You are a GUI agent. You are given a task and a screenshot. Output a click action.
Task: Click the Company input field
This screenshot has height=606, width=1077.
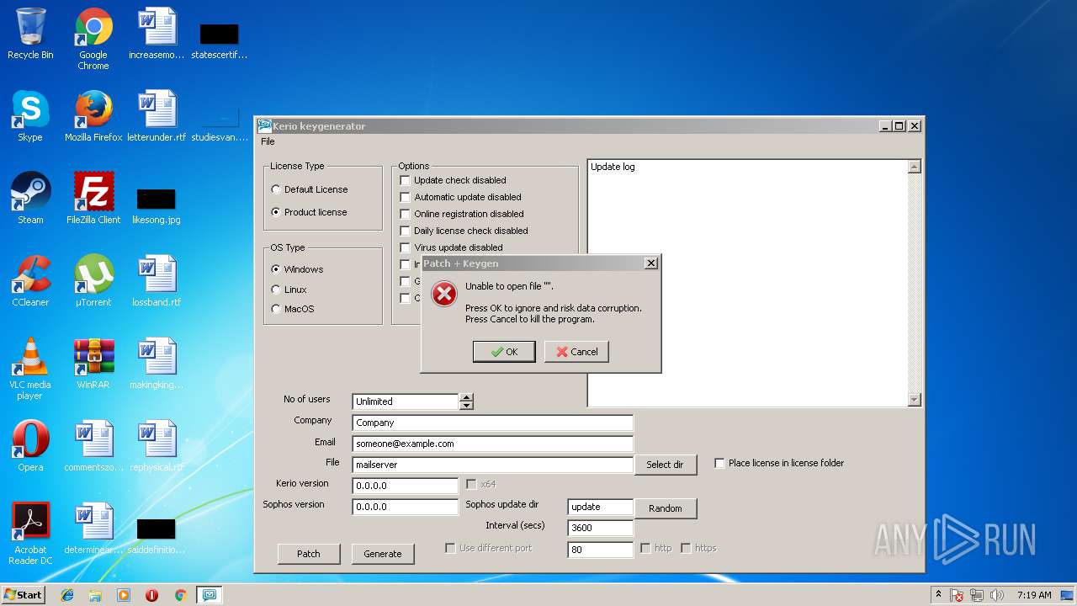(x=492, y=423)
